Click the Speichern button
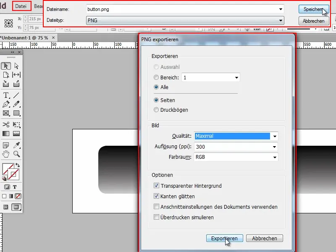This screenshot has width=336, height=252. pyautogui.click(x=314, y=9)
